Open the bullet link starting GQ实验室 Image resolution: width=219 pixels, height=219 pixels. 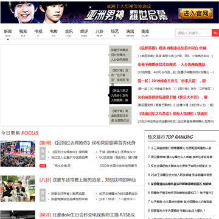click(x=118, y=158)
